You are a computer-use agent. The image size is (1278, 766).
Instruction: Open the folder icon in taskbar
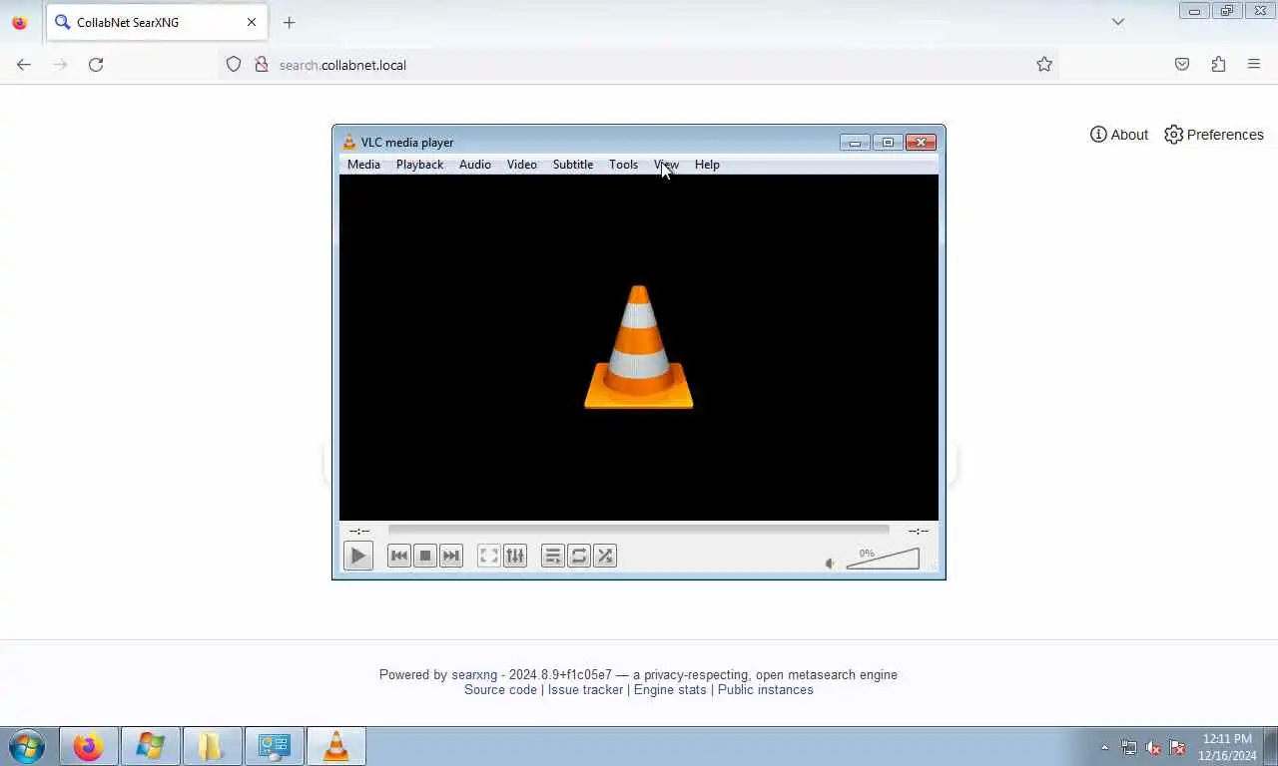point(212,746)
